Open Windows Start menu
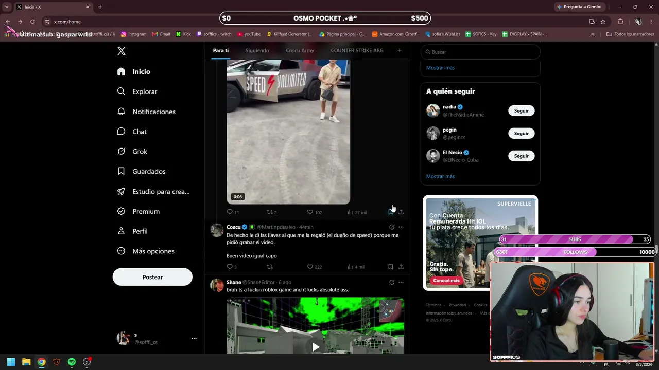The image size is (659, 370). point(11,362)
